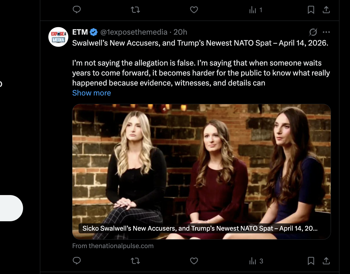Repost the ETM post

[135, 261]
